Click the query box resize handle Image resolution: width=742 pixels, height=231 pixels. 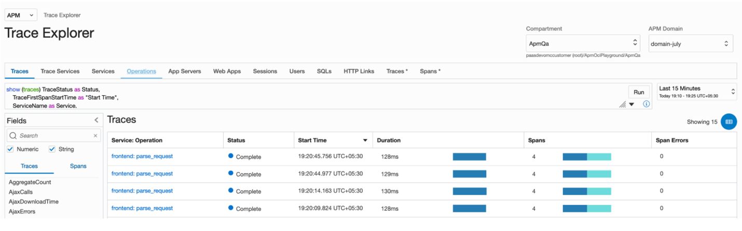623,105
